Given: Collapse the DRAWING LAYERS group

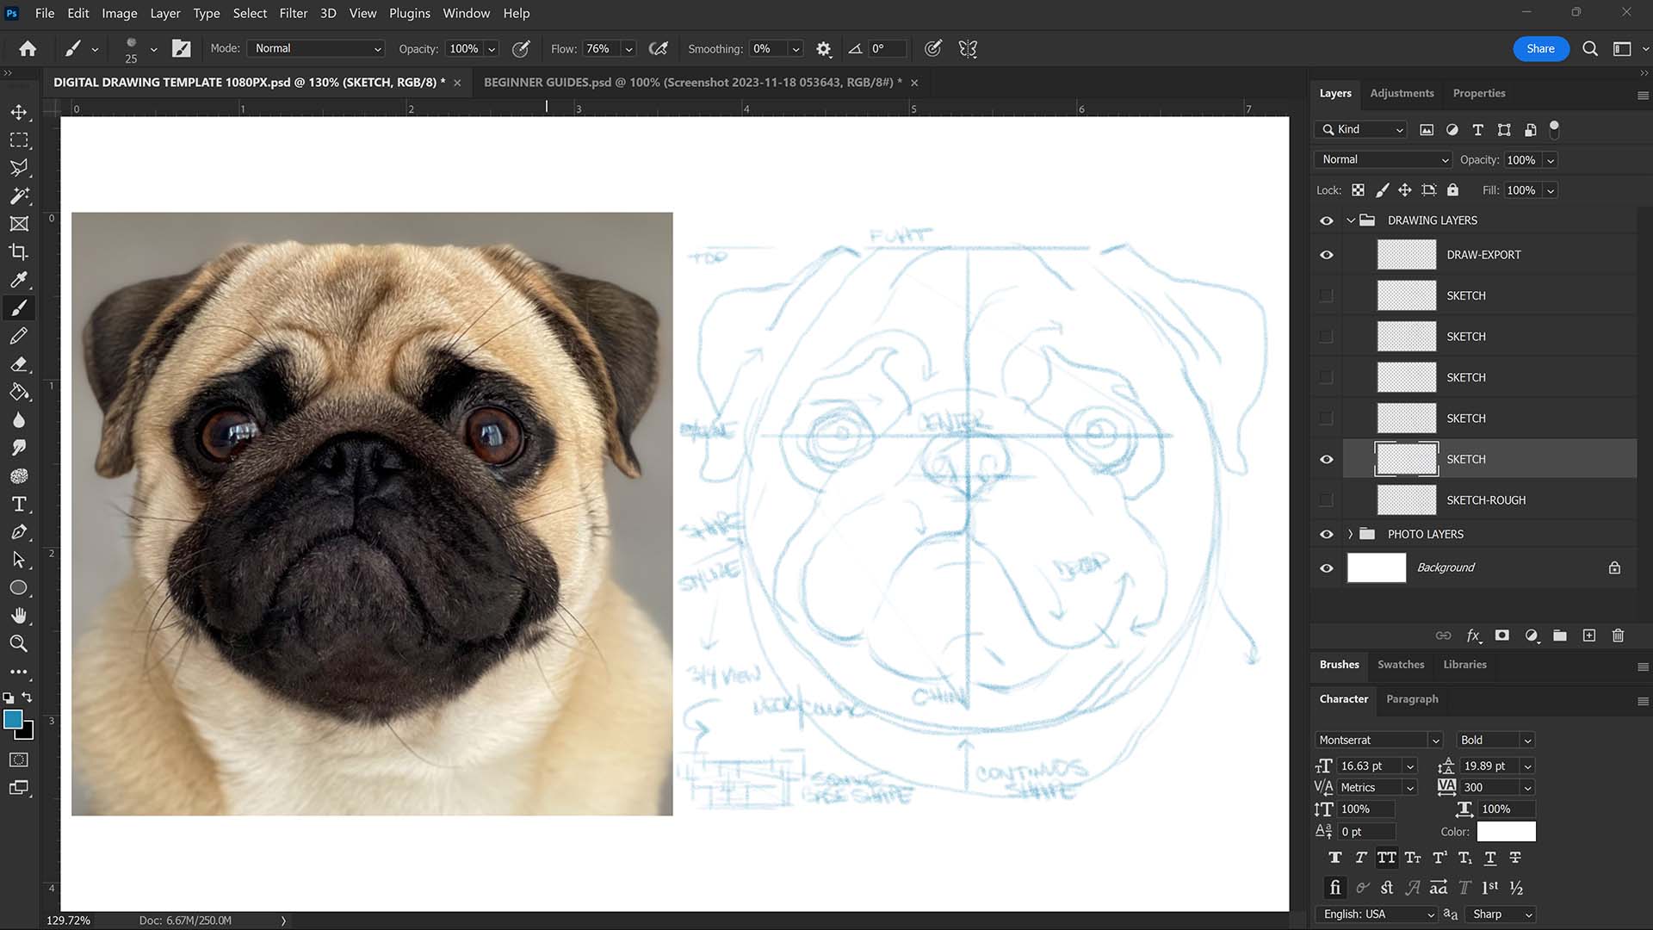Looking at the screenshot, I should pyautogui.click(x=1351, y=220).
